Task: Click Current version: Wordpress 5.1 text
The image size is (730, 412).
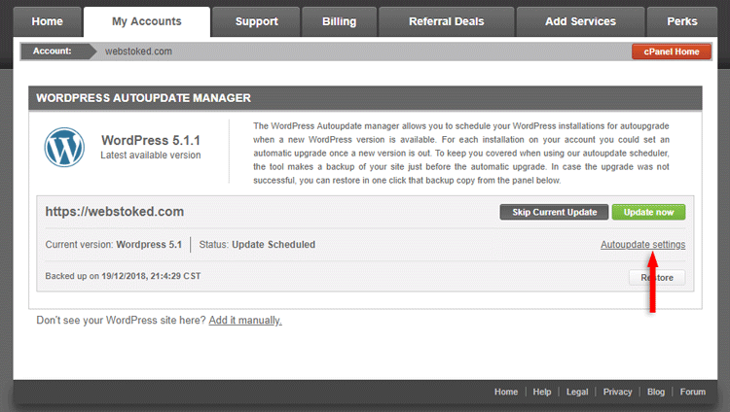Action: pos(114,245)
